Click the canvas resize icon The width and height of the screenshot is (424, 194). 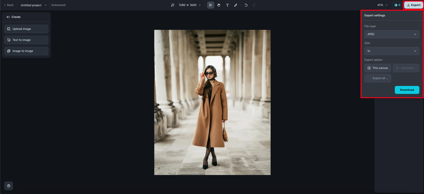coord(172,5)
